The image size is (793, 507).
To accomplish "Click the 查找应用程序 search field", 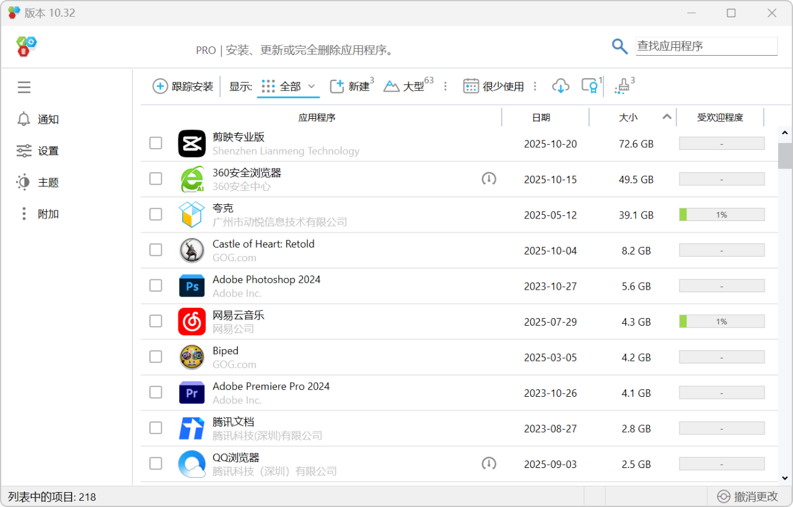I will (x=706, y=46).
